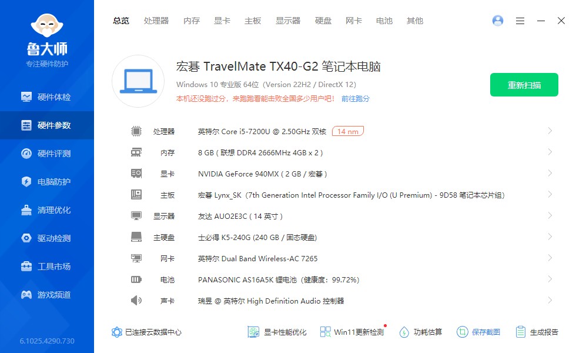Click NVIDIA GeForce 940MX text
This screenshot has height=353, width=576.
click(x=262, y=174)
